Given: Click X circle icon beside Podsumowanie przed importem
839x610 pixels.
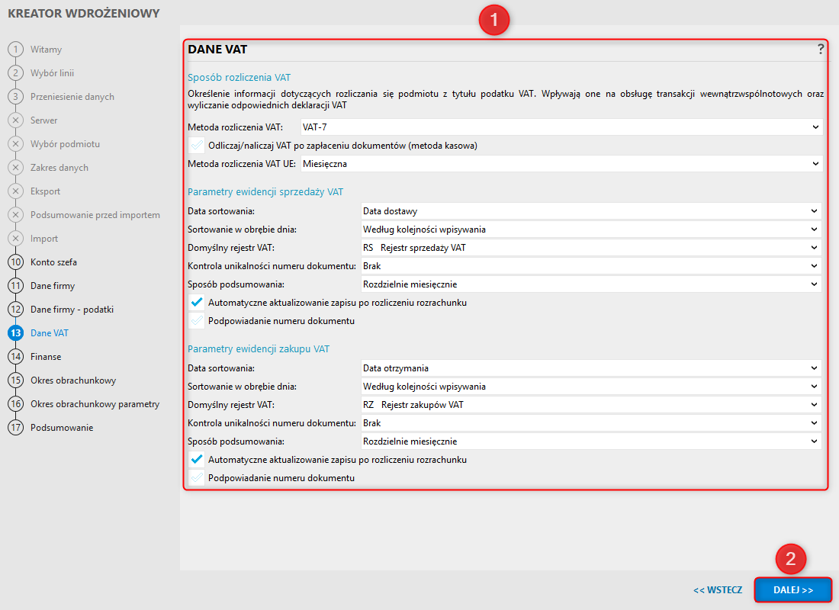Looking at the screenshot, I should pos(15,214).
